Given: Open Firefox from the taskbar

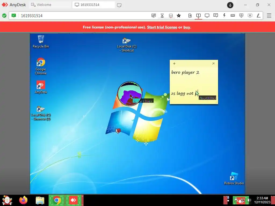Looking at the screenshot, I should pyautogui.click(x=23, y=200).
